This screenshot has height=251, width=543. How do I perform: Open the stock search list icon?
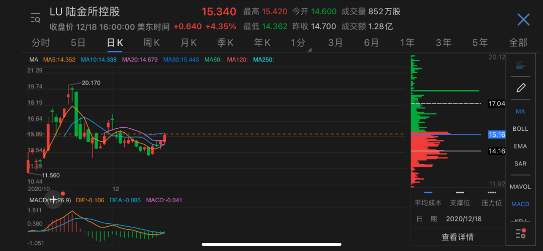[35, 18]
